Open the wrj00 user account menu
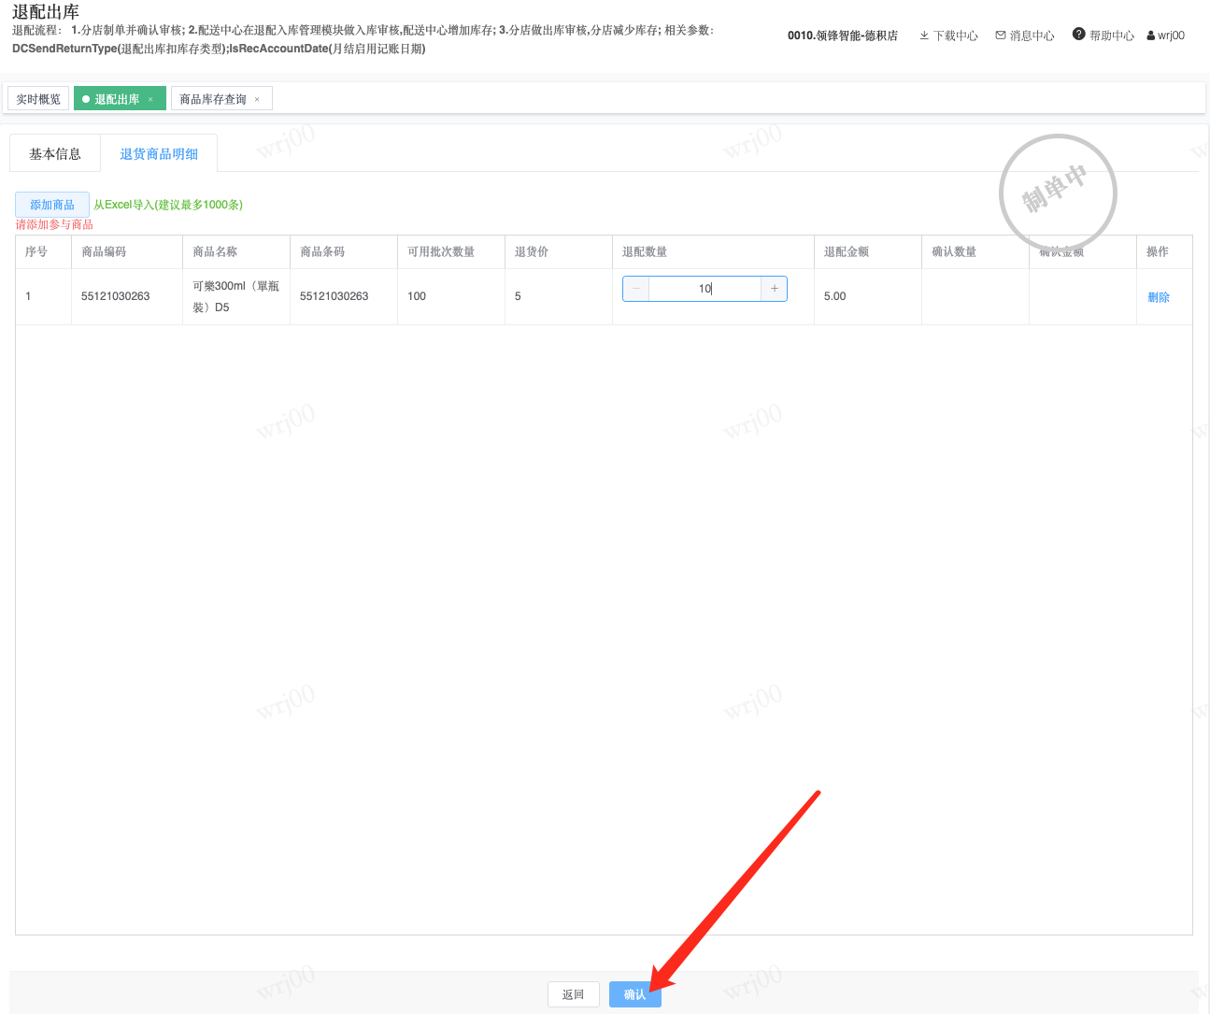 [x=1166, y=36]
